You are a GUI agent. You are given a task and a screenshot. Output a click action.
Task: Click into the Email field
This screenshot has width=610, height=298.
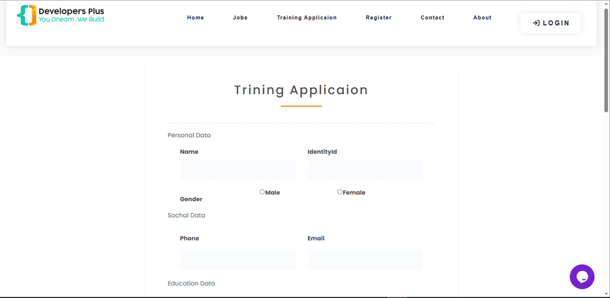(x=365, y=259)
